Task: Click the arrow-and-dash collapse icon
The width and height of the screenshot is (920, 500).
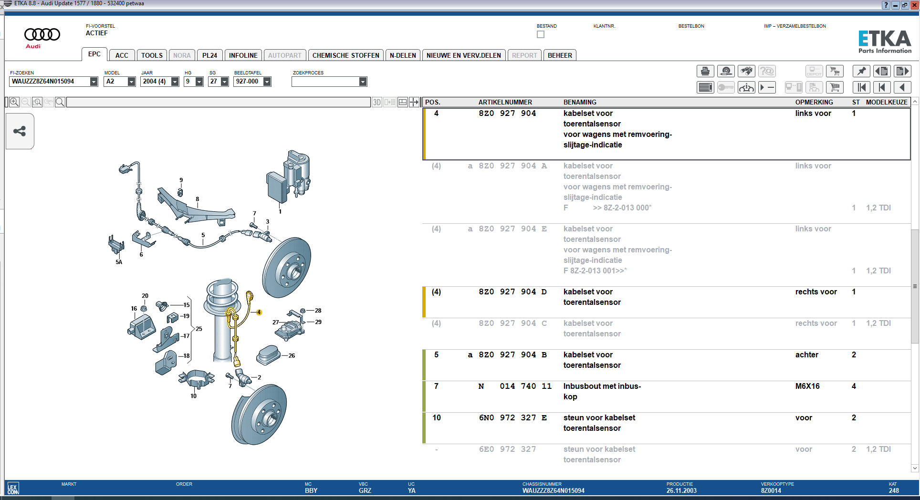Action: [x=767, y=87]
